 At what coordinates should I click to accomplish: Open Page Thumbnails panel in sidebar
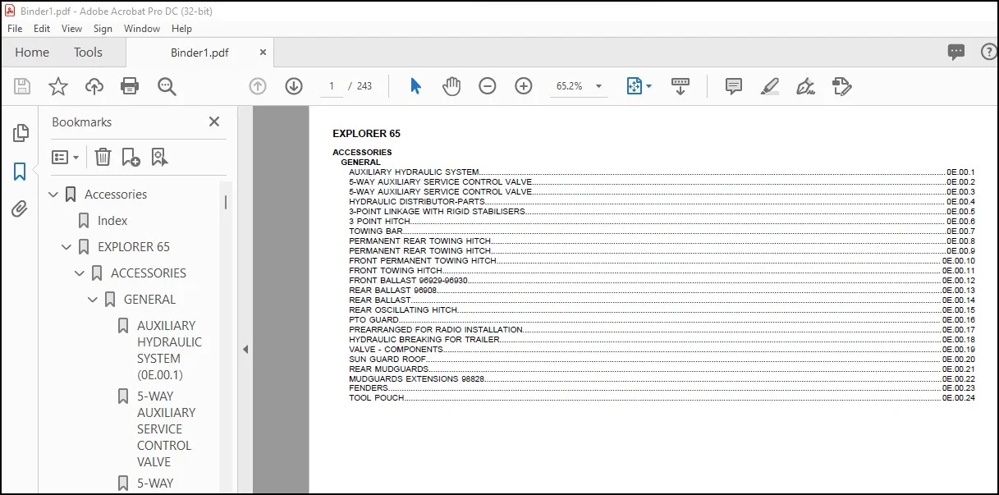[x=21, y=133]
